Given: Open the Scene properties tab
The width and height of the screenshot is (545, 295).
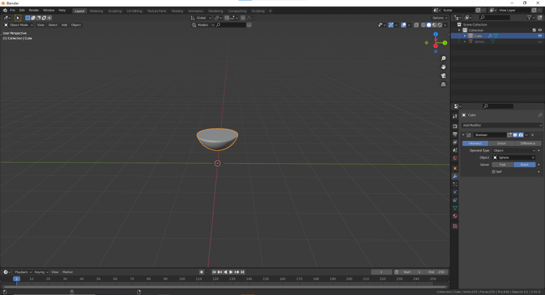Looking at the screenshot, I should click(x=455, y=150).
